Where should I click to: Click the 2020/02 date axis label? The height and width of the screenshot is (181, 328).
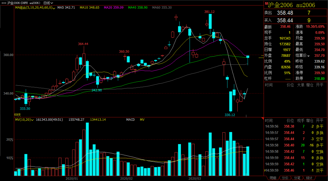126,179
